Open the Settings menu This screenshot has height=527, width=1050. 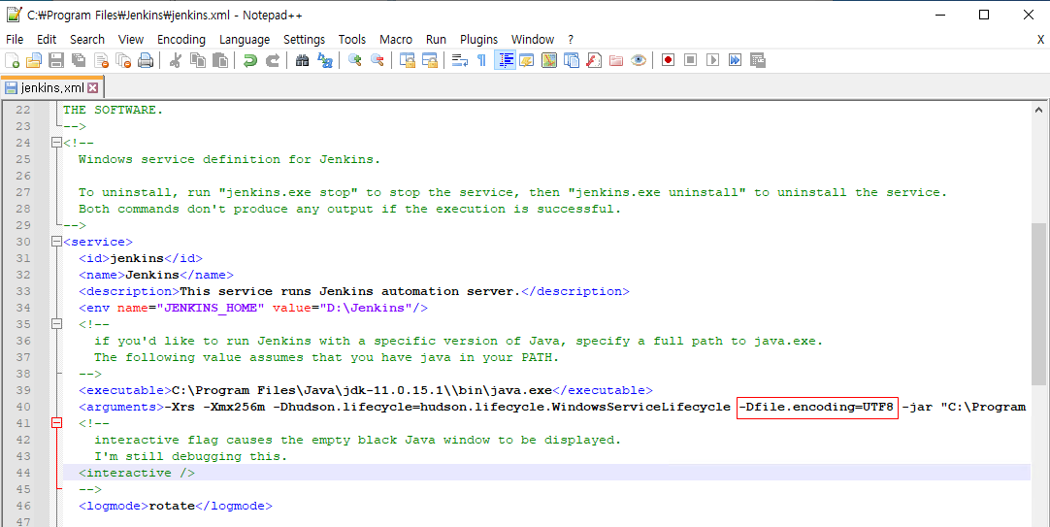pos(304,40)
